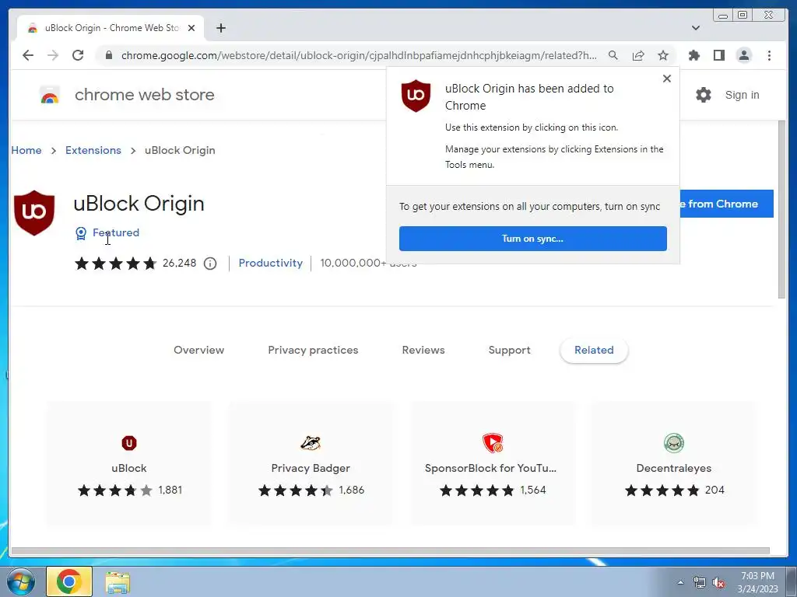797x597 pixels.
Task: Open a new browser tab
Action: [x=220, y=28]
